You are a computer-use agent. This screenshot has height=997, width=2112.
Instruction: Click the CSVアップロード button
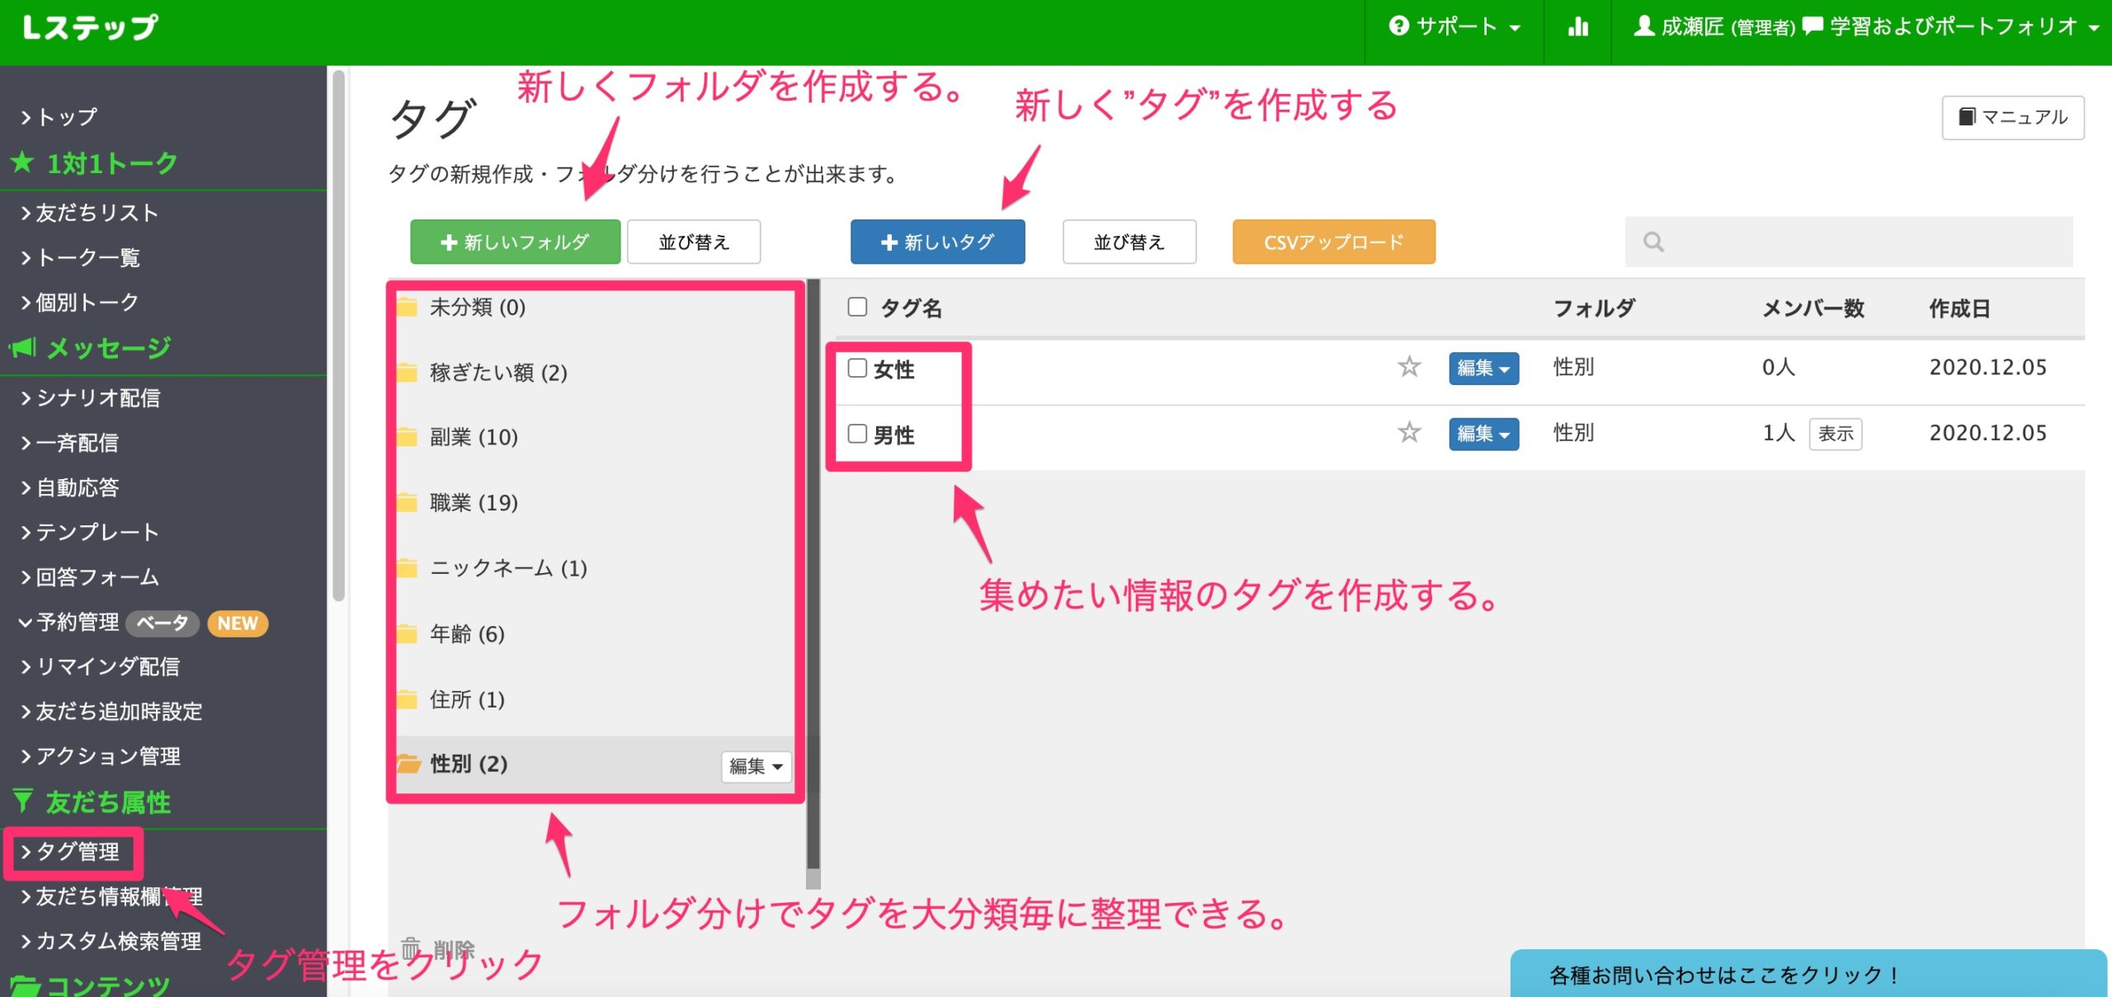[1333, 242]
